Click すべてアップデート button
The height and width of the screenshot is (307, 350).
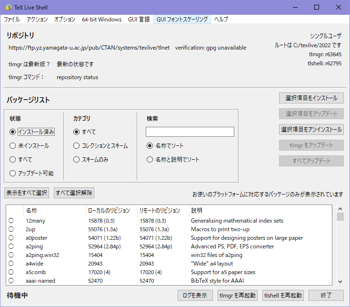(311, 161)
